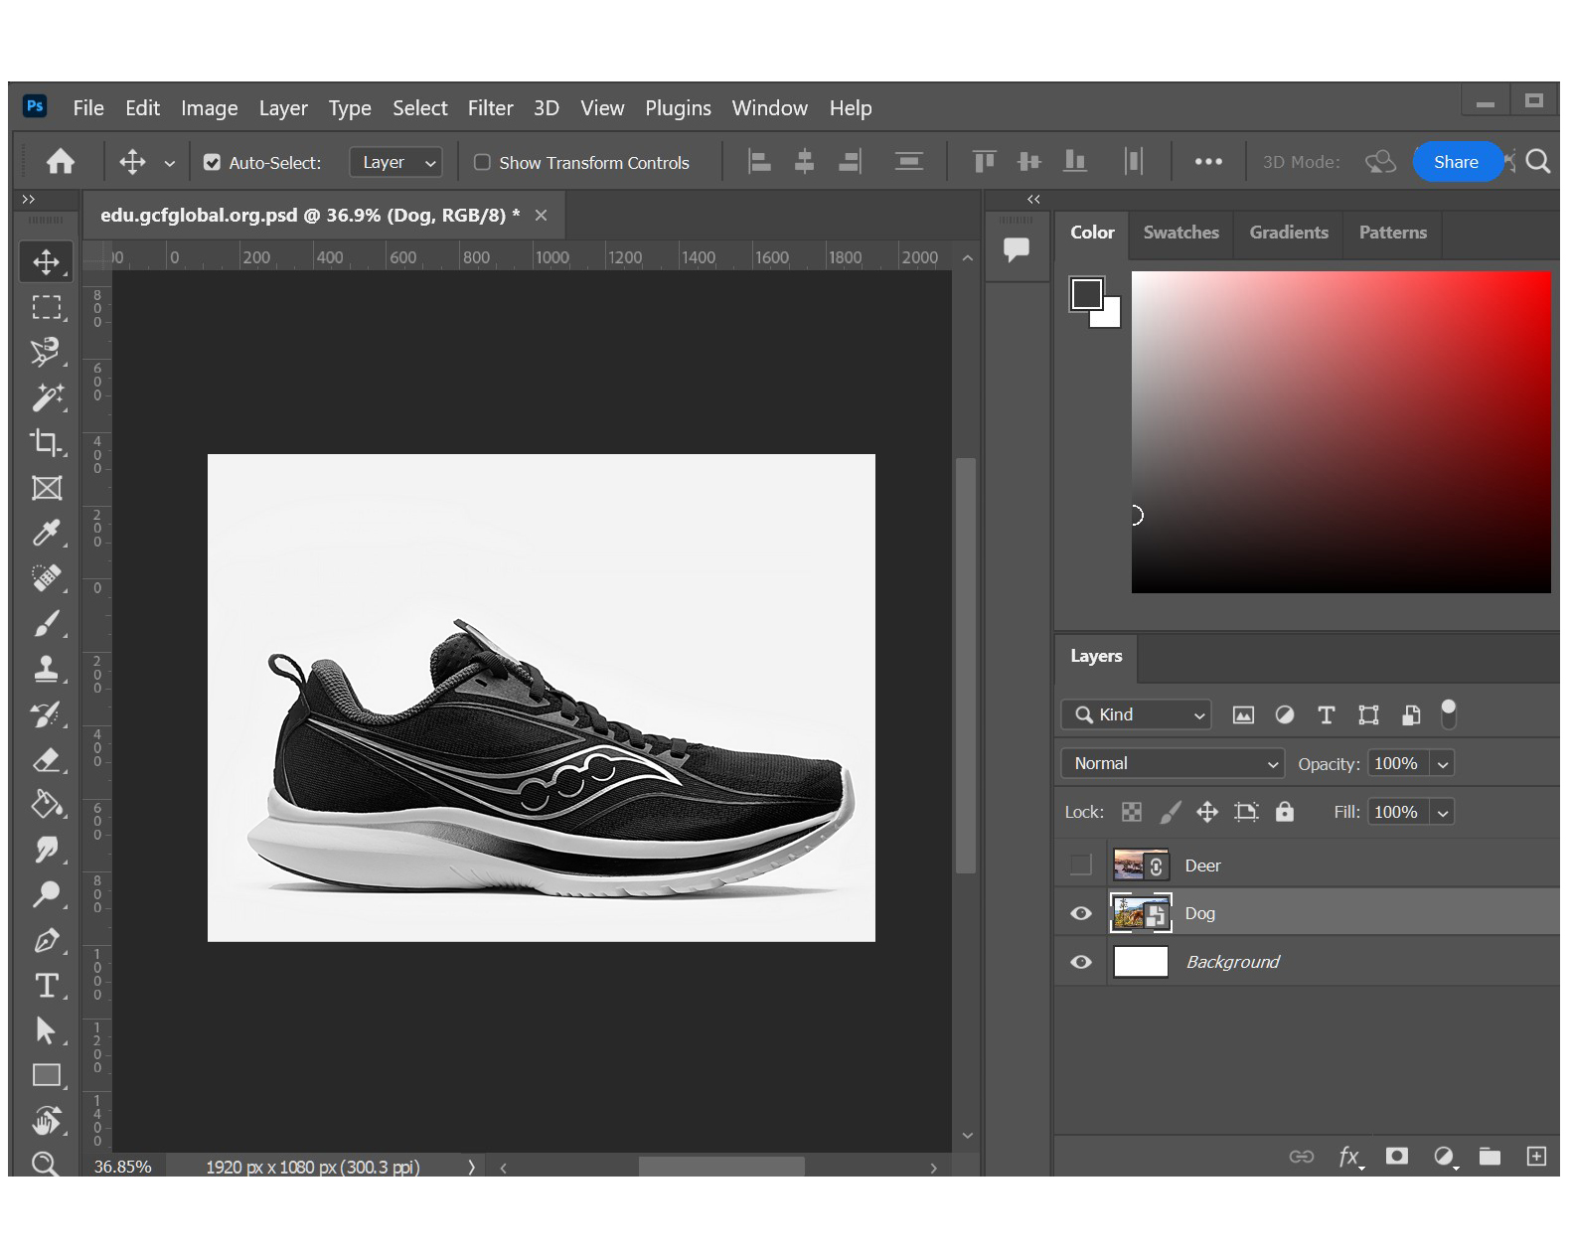The image size is (1572, 1258).
Task: Toggle lock position
Action: click(1207, 812)
